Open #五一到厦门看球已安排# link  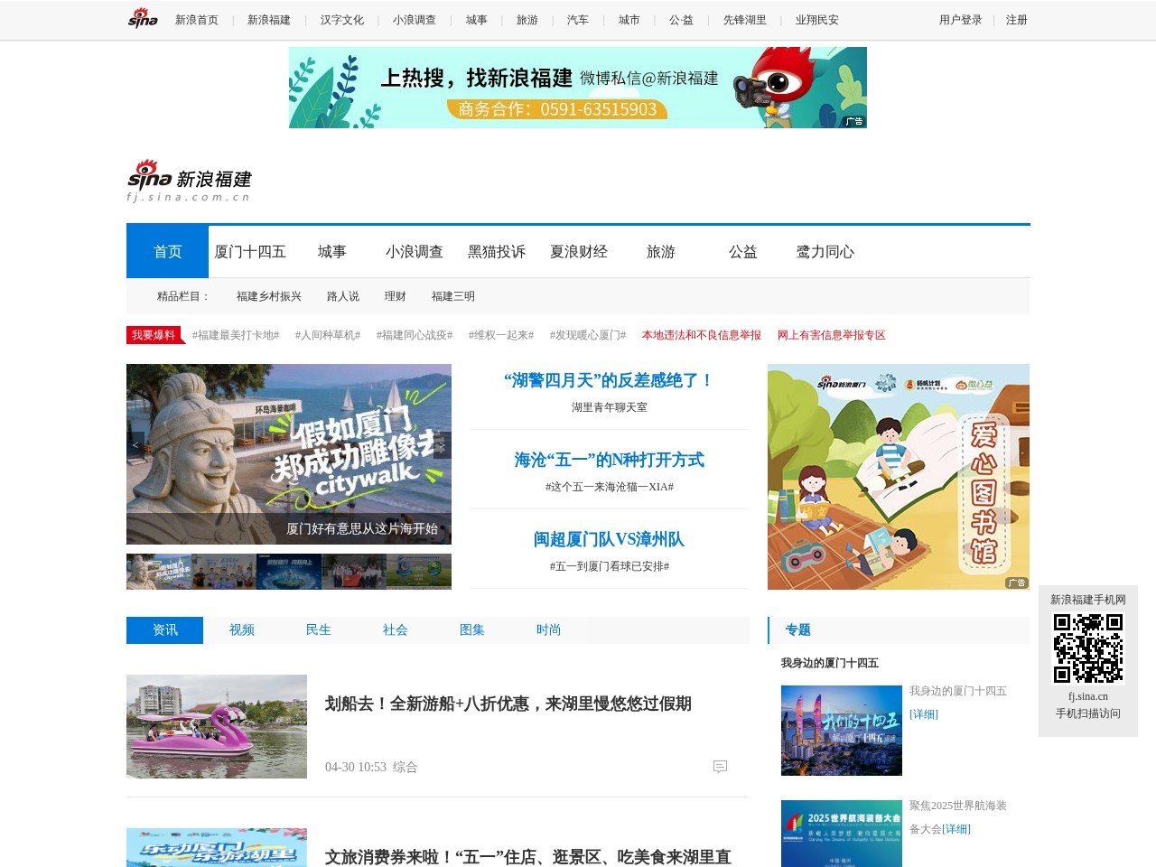pos(610,566)
